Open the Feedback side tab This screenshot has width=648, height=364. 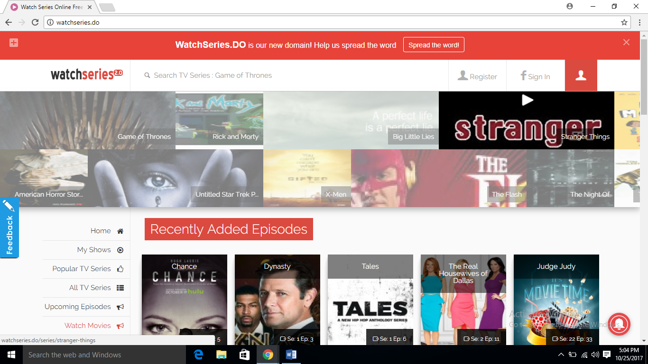pyautogui.click(x=9, y=227)
